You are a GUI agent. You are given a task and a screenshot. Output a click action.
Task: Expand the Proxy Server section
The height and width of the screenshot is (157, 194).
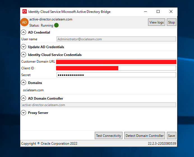pyautogui.click(x=23, y=113)
